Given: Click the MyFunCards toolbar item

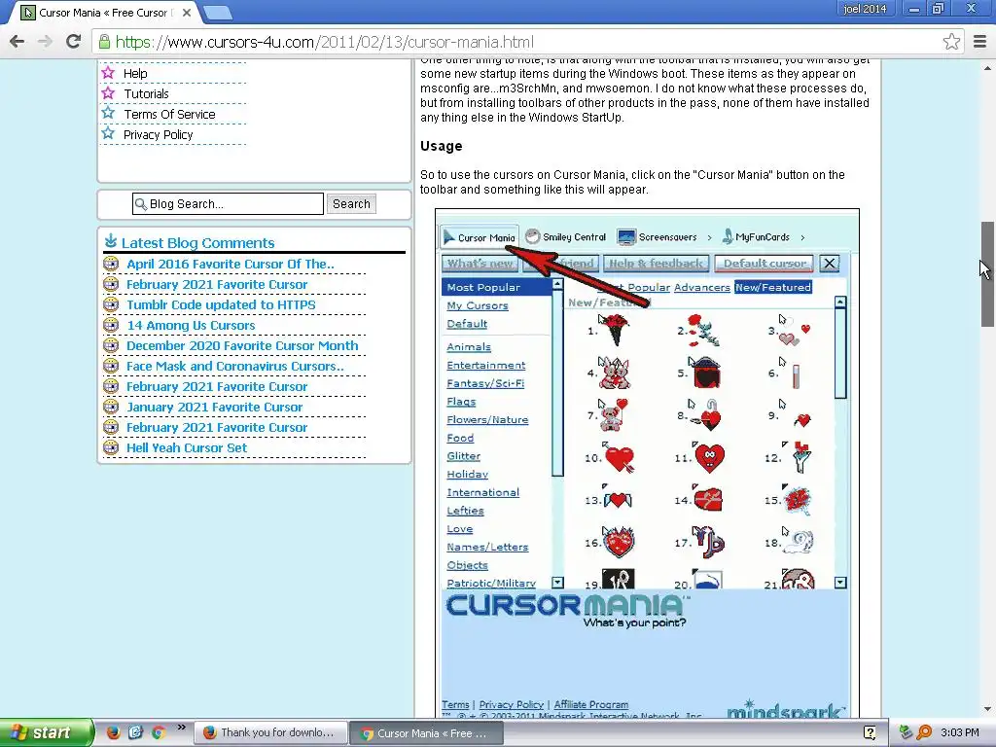Looking at the screenshot, I should point(755,237).
